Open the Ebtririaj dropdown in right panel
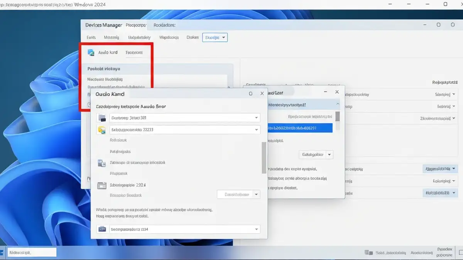The image size is (463, 260). [447, 106]
